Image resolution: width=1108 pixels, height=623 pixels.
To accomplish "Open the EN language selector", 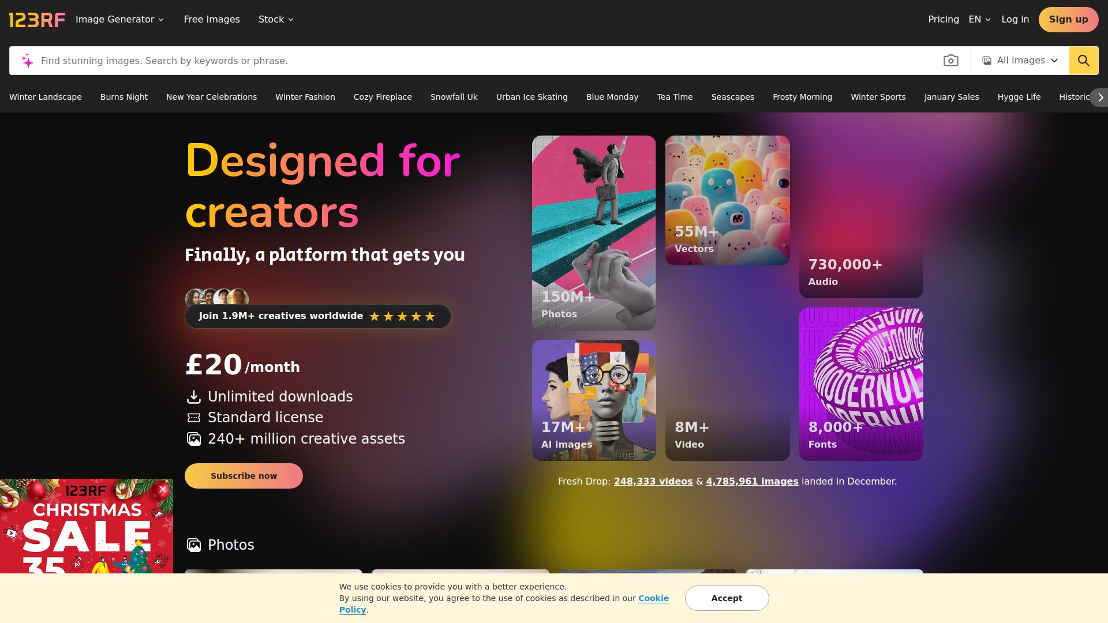I will pyautogui.click(x=979, y=20).
